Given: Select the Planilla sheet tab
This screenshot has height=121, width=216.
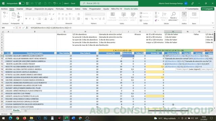Looking at the screenshot, I should click(16, 110).
